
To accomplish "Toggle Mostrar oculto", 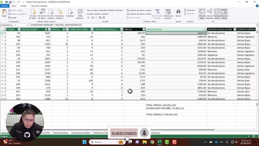I will click(217, 14).
